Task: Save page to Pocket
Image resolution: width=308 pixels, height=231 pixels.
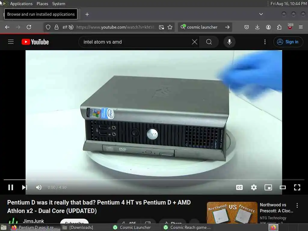Action: 247,27
